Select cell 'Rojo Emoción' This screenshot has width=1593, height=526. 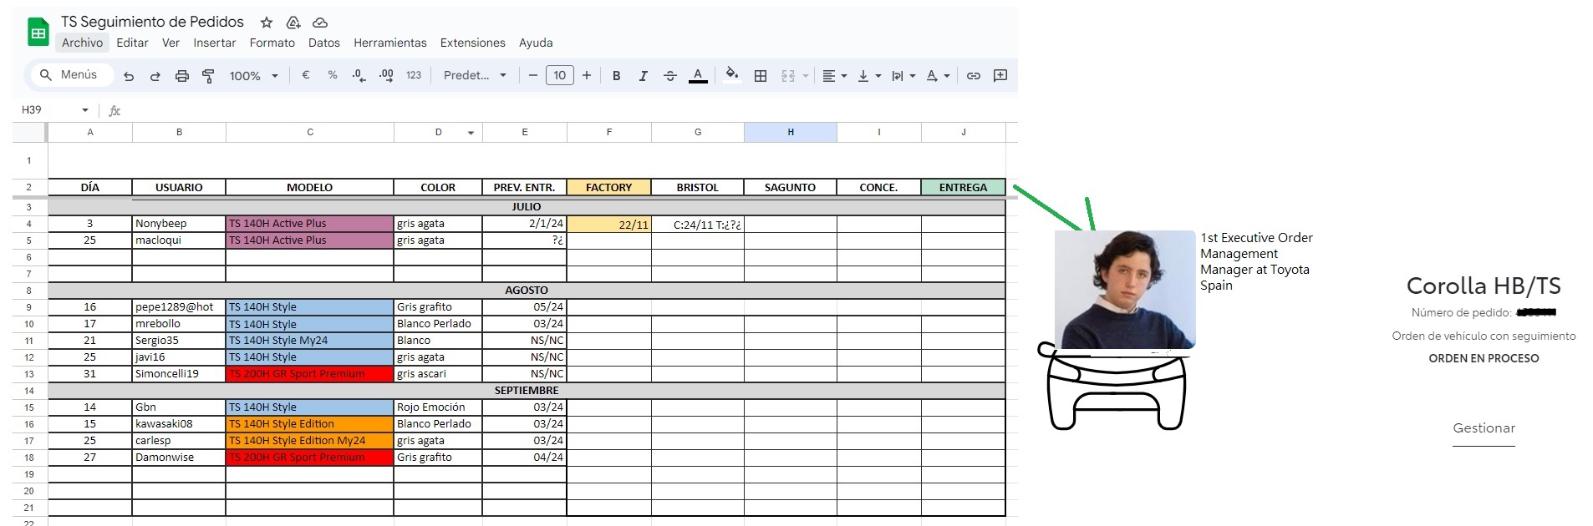[x=438, y=407]
